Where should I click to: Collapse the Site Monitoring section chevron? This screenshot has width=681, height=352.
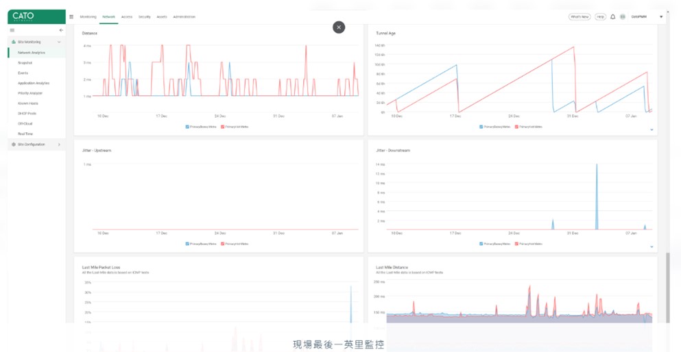[60, 42]
